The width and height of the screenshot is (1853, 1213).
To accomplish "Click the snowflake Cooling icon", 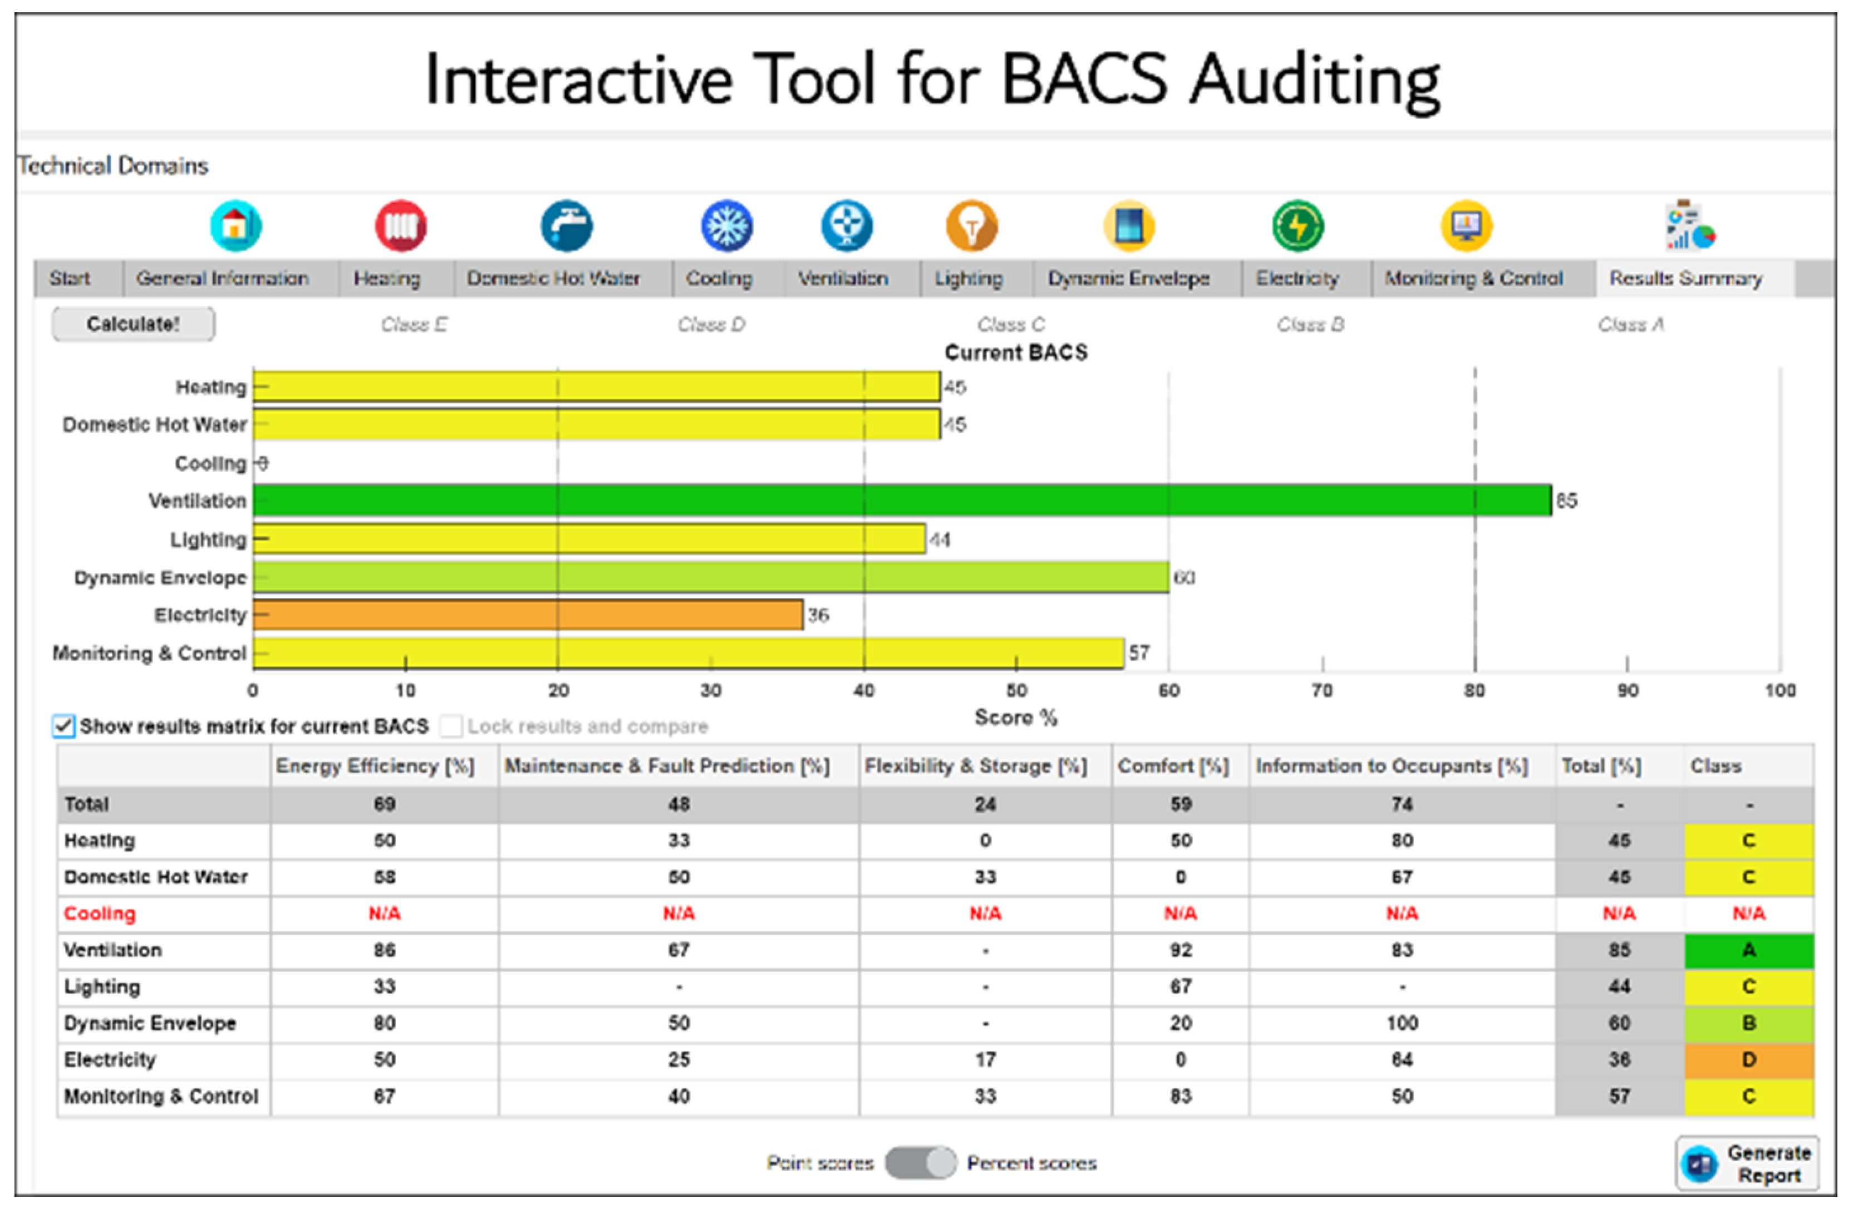I will click(726, 227).
